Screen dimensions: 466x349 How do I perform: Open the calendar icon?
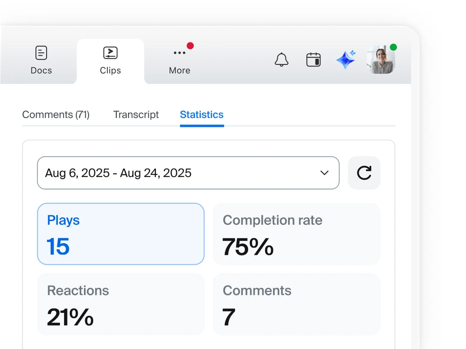[313, 59]
